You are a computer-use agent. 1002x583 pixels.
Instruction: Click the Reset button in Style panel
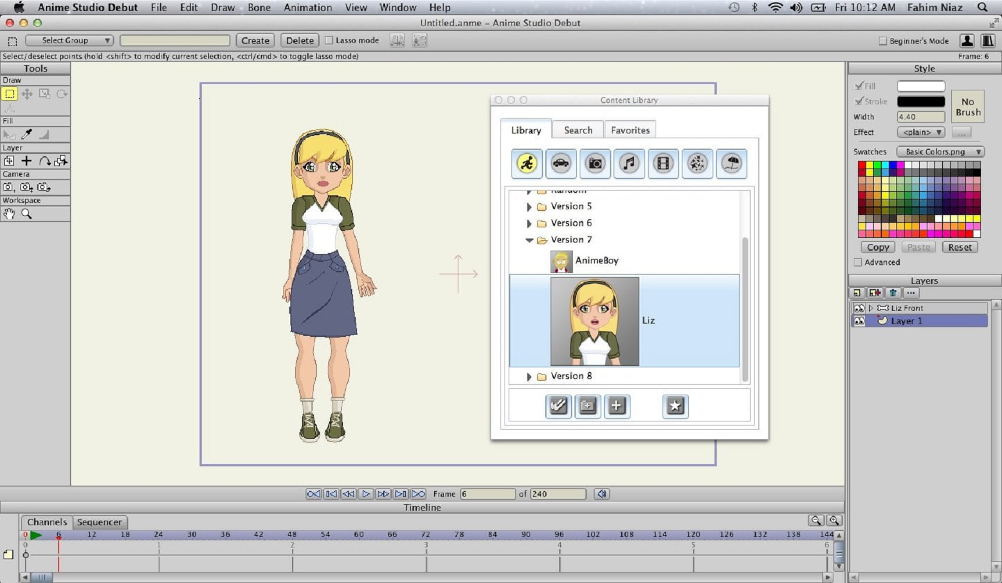[959, 247]
